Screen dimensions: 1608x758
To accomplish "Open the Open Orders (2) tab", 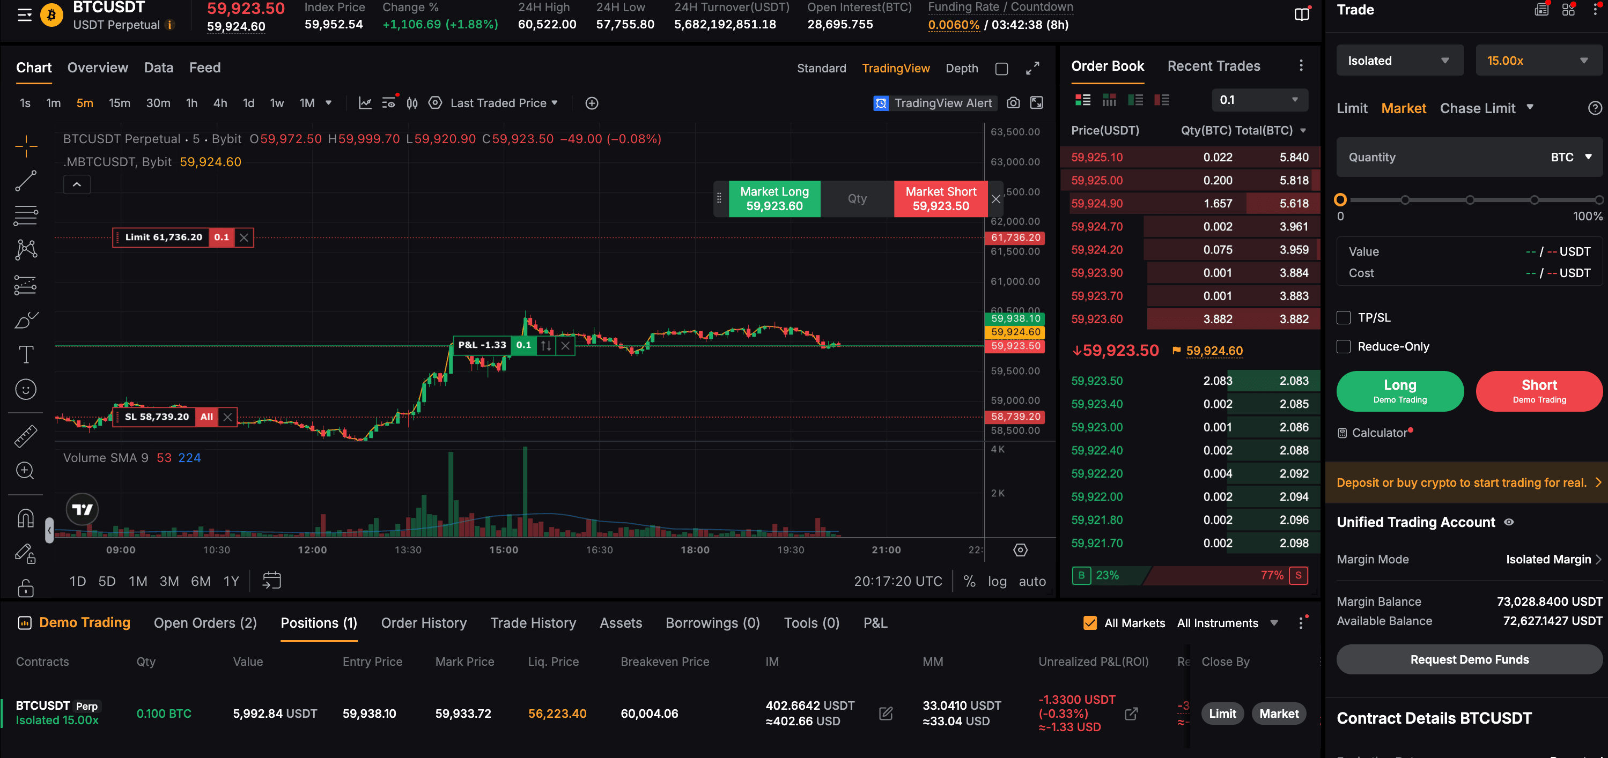I will tap(205, 622).
